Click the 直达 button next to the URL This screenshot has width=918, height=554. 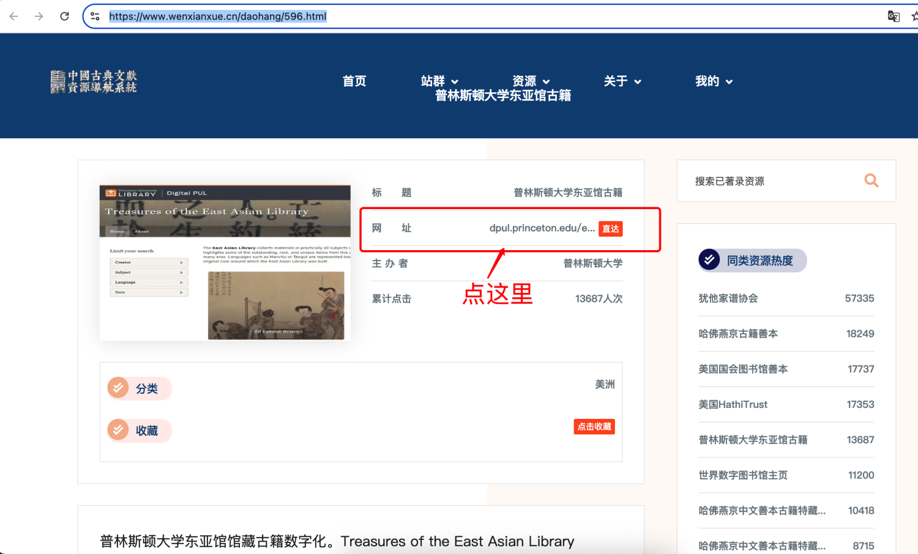611,229
